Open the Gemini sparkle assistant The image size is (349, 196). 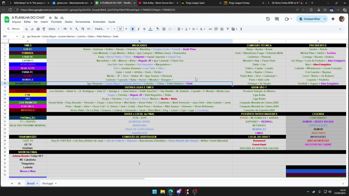[x=333, y=19]
